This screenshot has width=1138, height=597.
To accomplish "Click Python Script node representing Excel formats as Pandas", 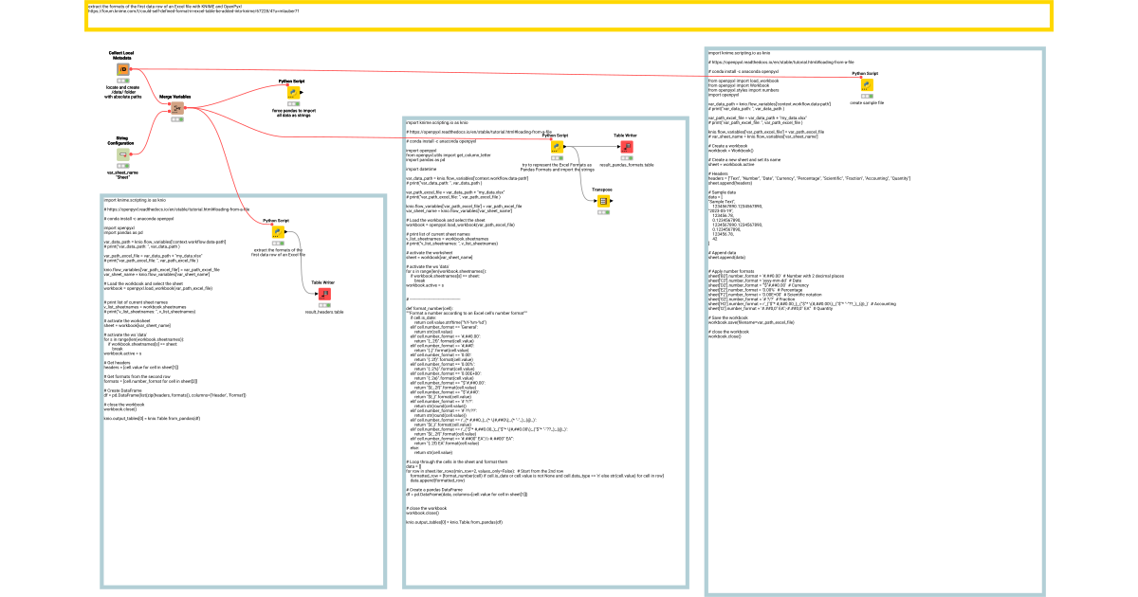I will click(x=558, y=147).
